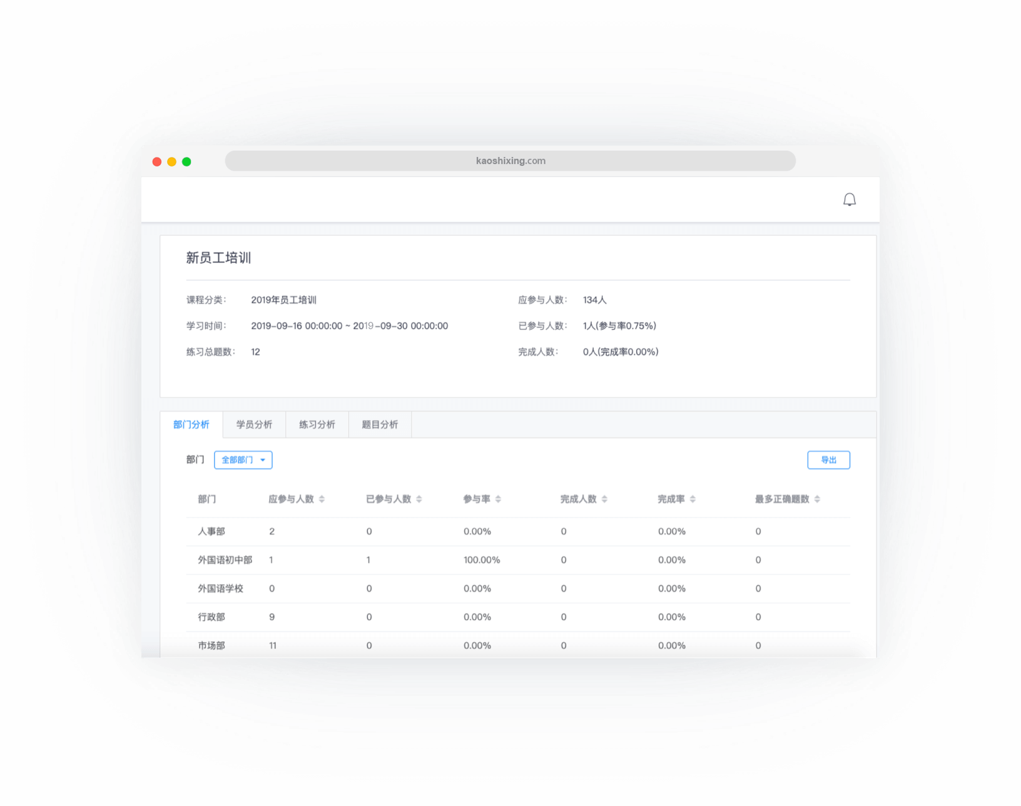Open the 题目分析 tab
The width and height of the screenshot is (1021, 806).
(x=380, y=424)
